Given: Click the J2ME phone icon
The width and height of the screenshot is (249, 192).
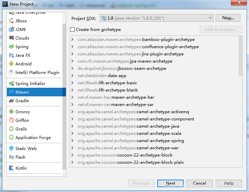Looking at the screenshot, I should 11,30.
